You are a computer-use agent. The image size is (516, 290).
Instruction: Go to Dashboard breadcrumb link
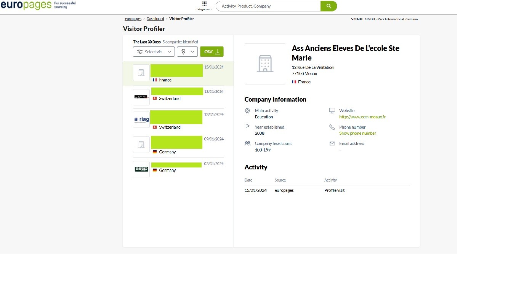155,19
